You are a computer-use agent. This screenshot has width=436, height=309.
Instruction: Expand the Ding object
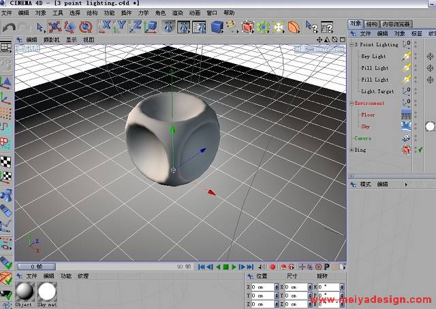[x=352, y=150]
